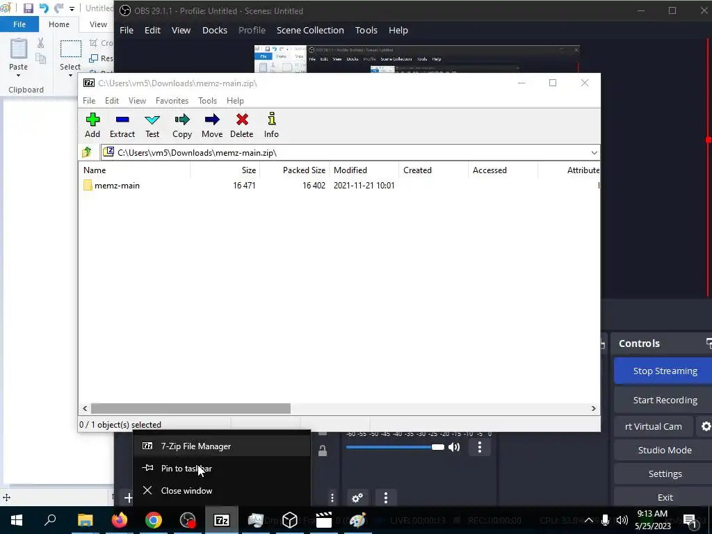The image size is (712, 534).
Task: Open Paint's blue File tab
Action: click(x=19, y=24)
